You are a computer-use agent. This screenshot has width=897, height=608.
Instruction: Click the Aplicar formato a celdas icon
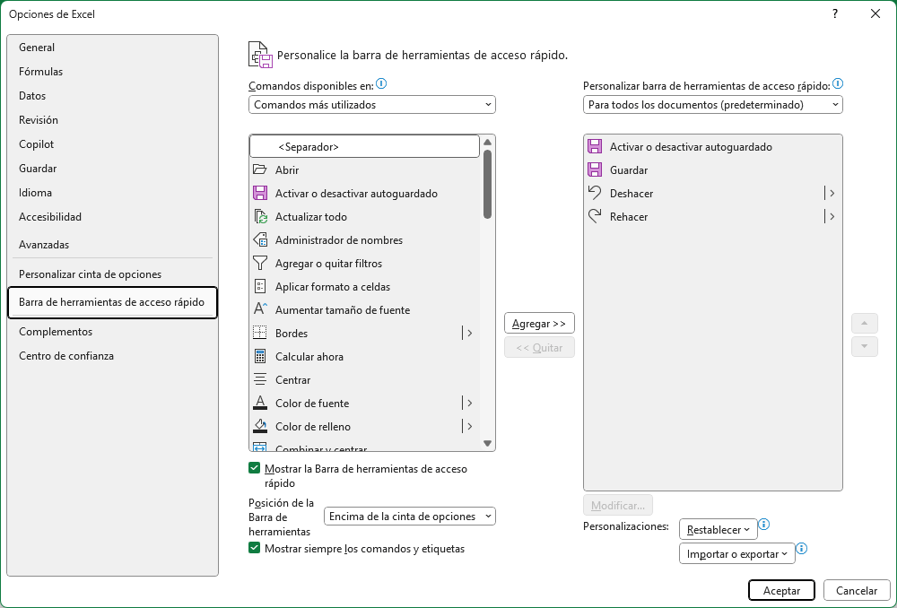point(260,287)
